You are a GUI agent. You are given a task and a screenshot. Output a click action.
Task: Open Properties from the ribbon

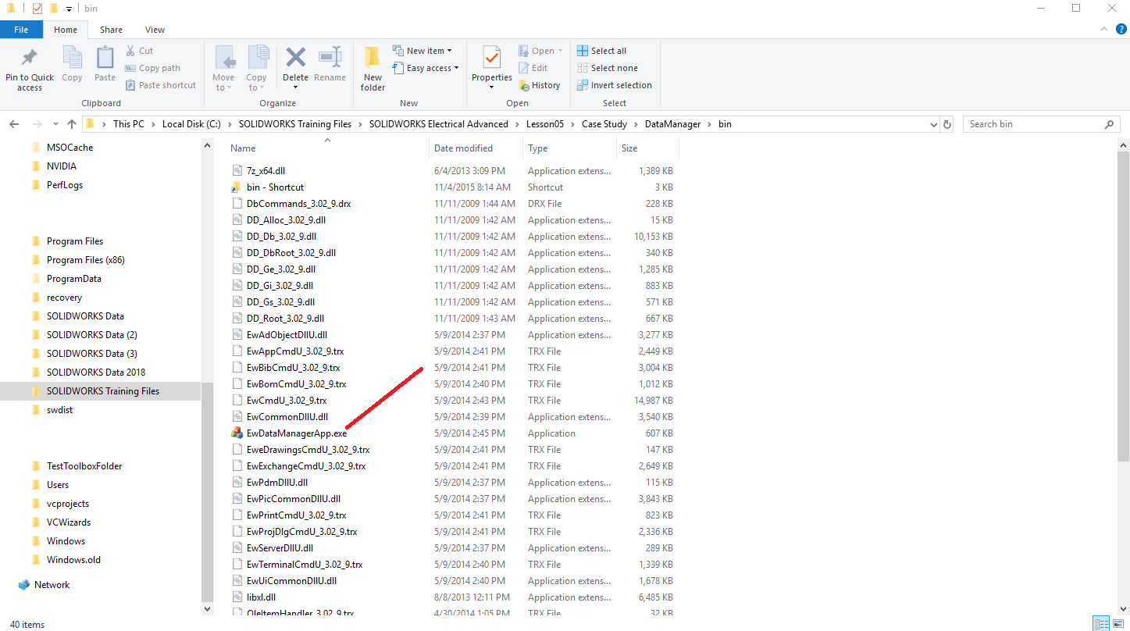point(491,66)
